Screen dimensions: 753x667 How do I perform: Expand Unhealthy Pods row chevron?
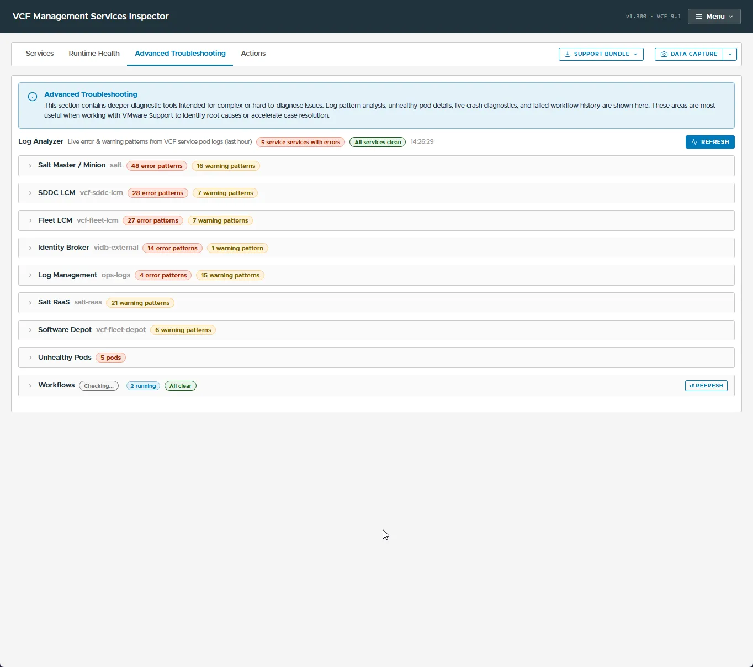pyautogui.click(x=30, y=358)
